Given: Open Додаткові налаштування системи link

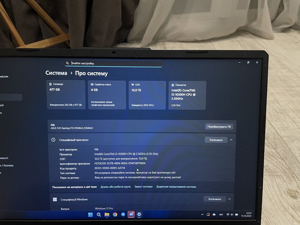Looking at the screenshot, I should pyautogui.click(x=176, y=186).
